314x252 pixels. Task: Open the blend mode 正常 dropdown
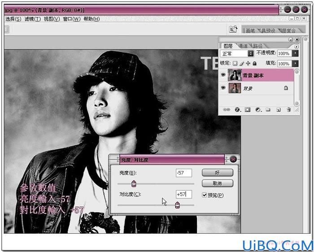tap(237, 53)
